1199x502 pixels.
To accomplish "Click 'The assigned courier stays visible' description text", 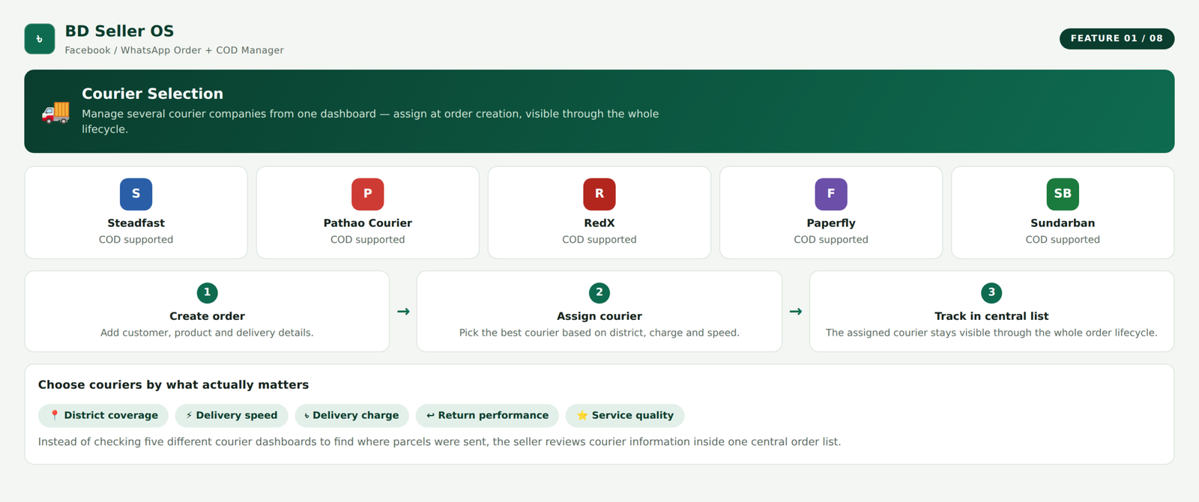I will (x=991, y=333).
